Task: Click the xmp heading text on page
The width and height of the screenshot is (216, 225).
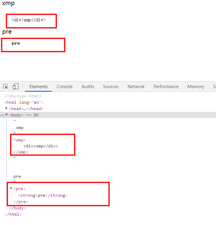Action: 8,3
